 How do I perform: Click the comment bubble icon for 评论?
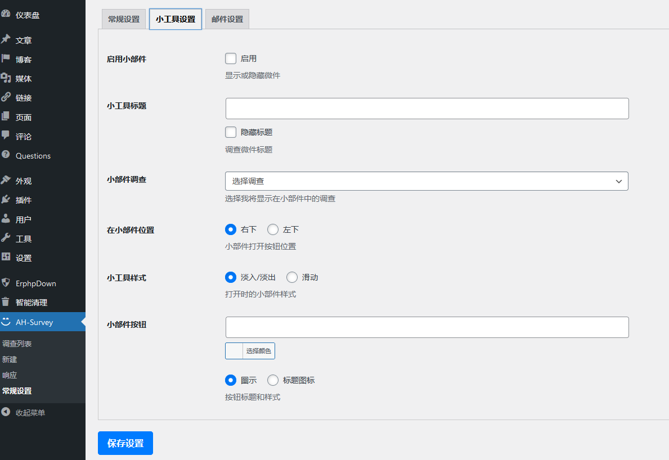click(6, 136)
